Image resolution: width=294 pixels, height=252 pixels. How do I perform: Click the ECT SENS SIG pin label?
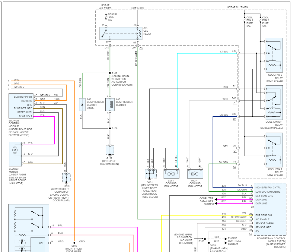pyautogui.click(x=264, y=215)
